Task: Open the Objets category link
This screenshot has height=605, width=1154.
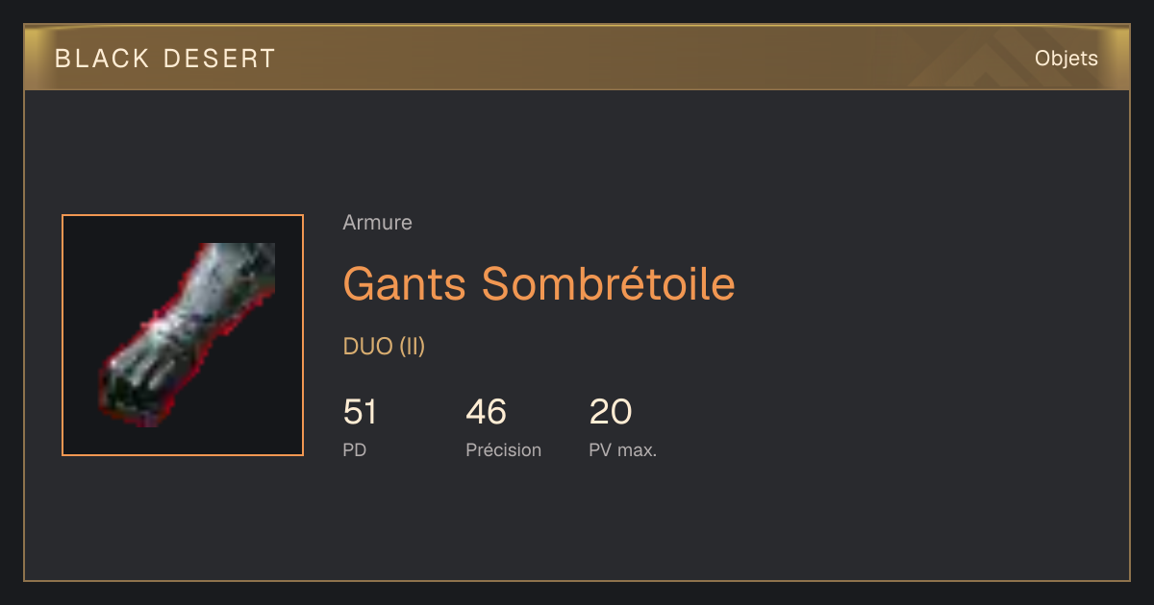Action: pyautogui.click(x=1066, y=59)
